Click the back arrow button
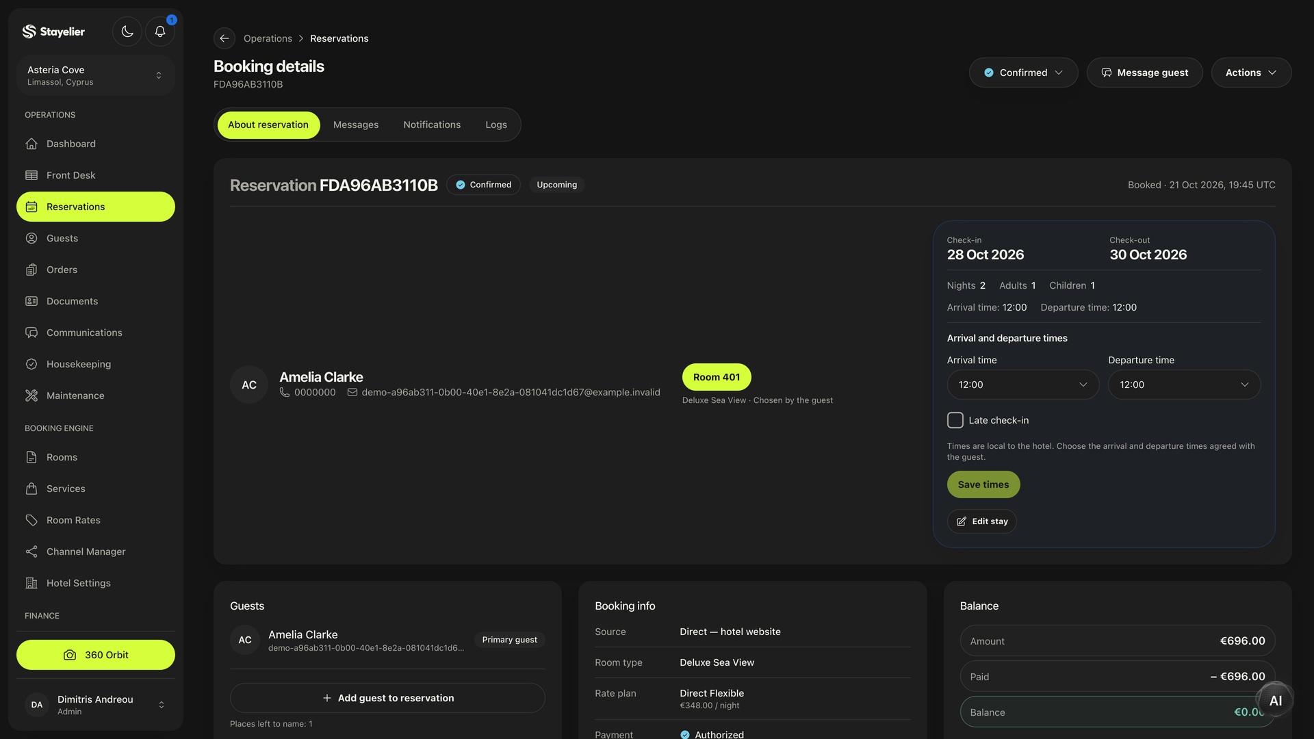This screenshot has height=739, width=1314. (224, 38)
